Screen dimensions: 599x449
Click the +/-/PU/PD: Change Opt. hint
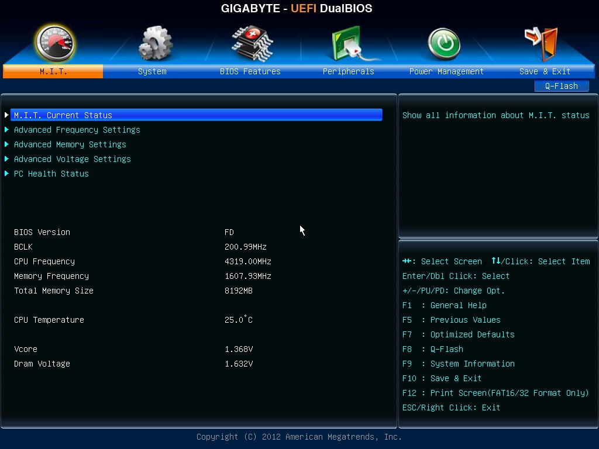[453, 291]
